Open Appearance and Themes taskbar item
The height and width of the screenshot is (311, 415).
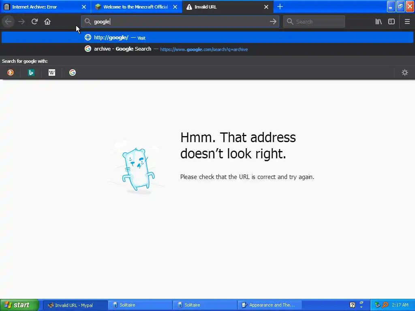pyautogui.click(x=270, y=305)
